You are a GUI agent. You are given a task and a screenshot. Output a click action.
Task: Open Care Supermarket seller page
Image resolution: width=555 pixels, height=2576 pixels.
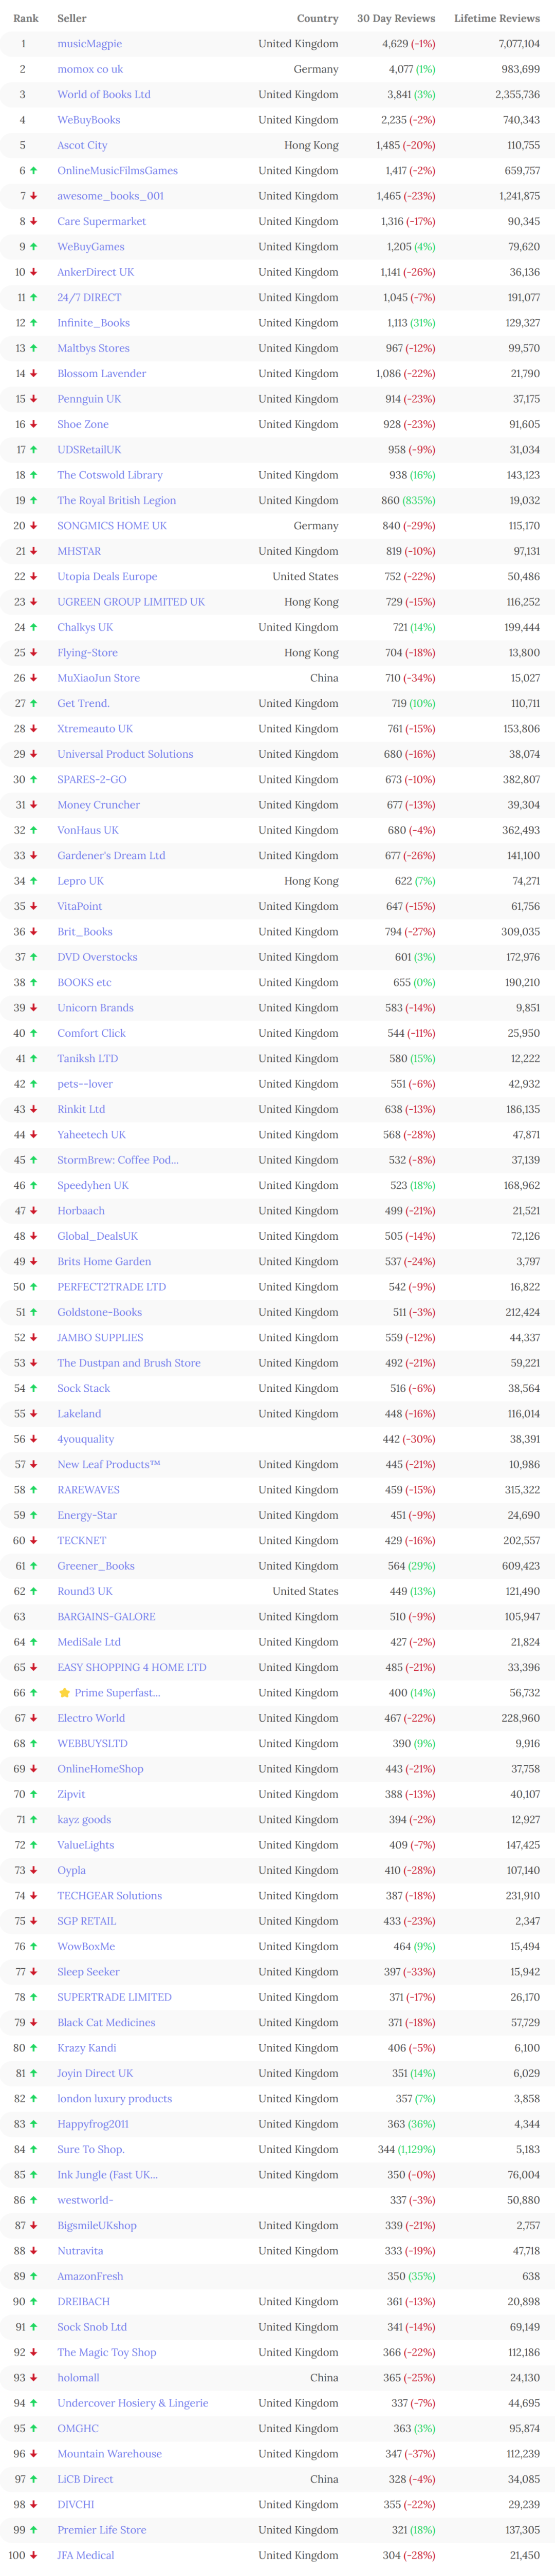(x=101, y=221)
